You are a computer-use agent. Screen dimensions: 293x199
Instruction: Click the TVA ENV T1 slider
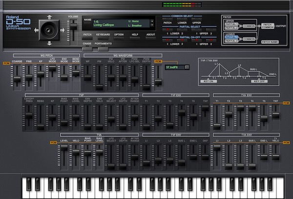click(217, 126)
